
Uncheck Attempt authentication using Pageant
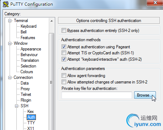(64, 47)
